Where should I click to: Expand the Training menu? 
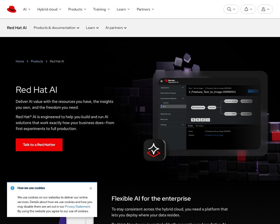pyautogui.click(x=101, y=9)
